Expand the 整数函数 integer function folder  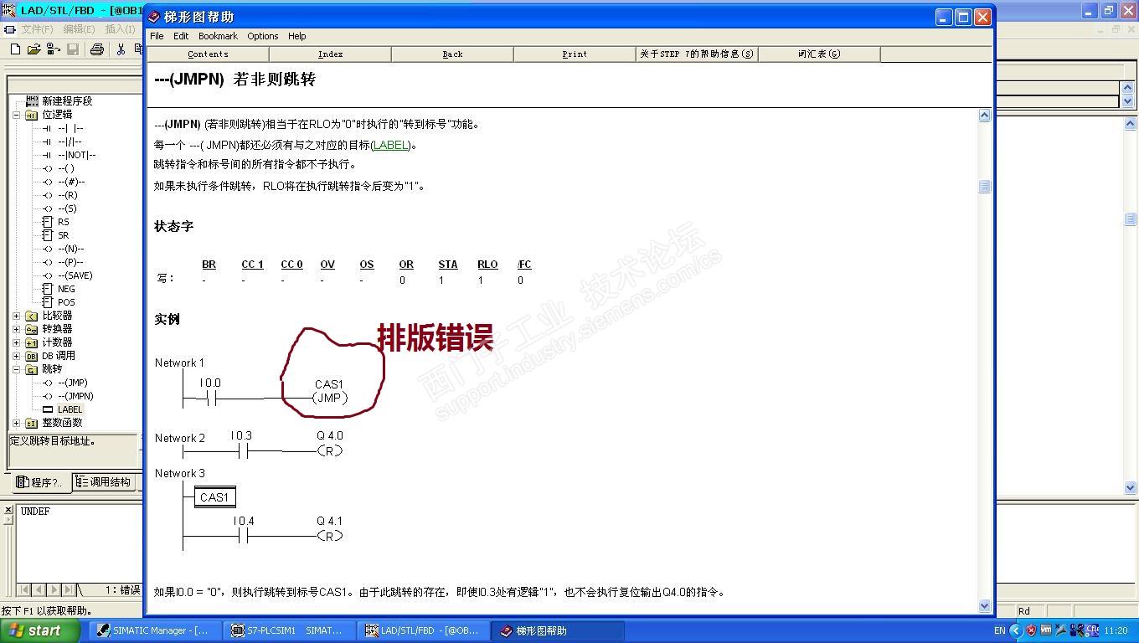click(16, 423)
